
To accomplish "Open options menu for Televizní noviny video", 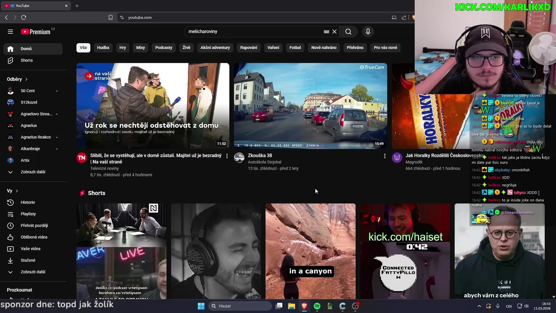I will [227, 156].
